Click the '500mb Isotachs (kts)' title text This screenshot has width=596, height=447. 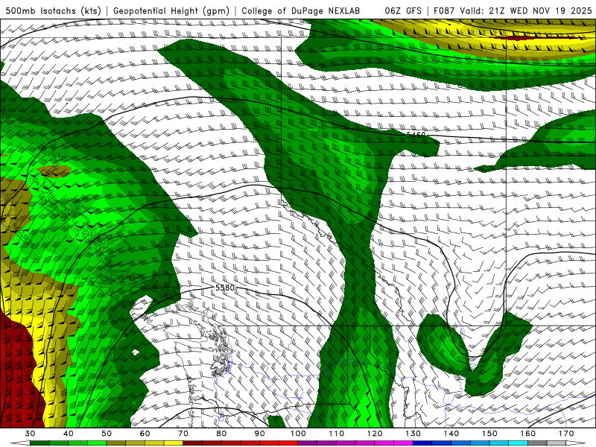(53, 11)
